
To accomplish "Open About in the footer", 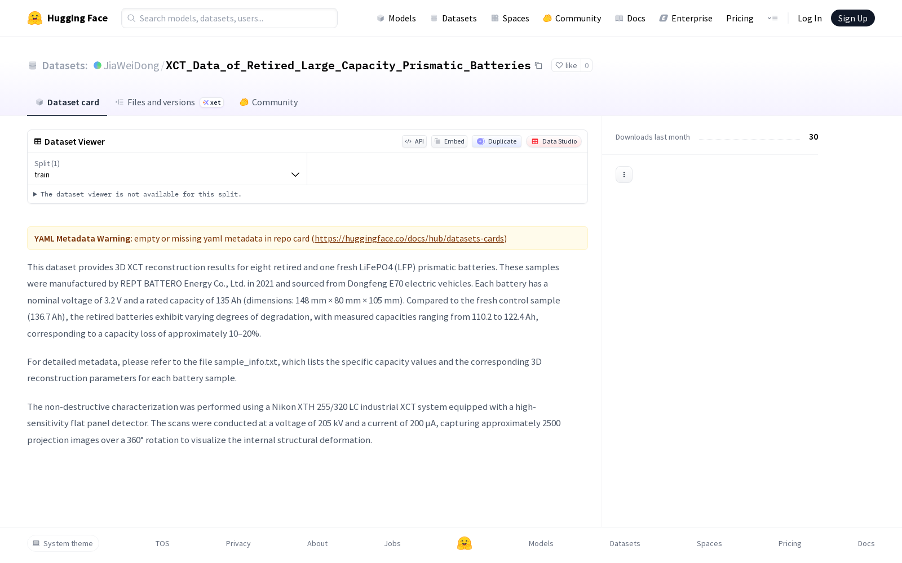I will (317, 543).
